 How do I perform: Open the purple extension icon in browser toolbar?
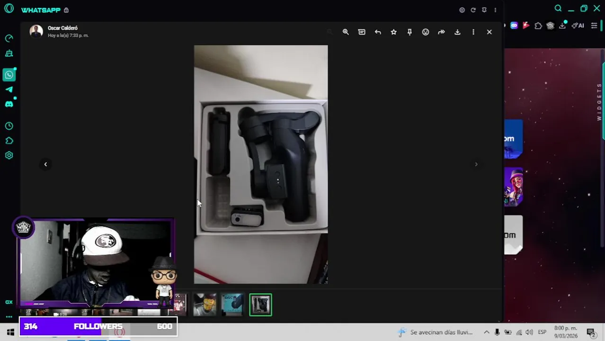pos(514,26)
